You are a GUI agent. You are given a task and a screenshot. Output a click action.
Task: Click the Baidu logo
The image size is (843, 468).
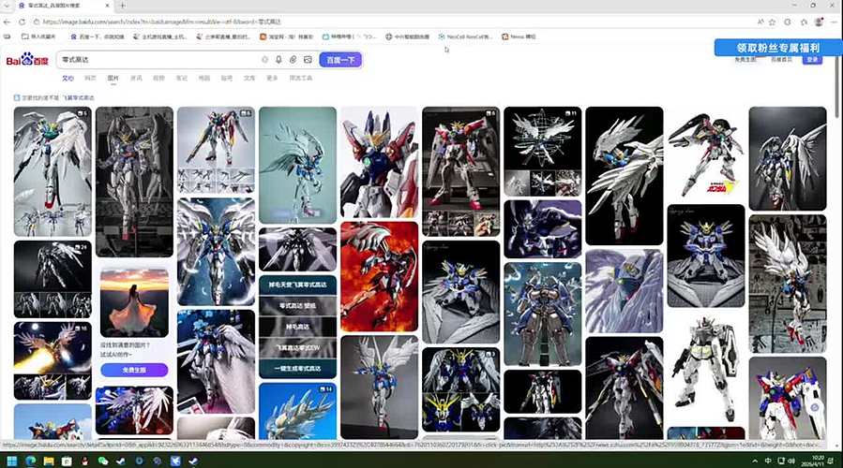(x=26, y=61)
